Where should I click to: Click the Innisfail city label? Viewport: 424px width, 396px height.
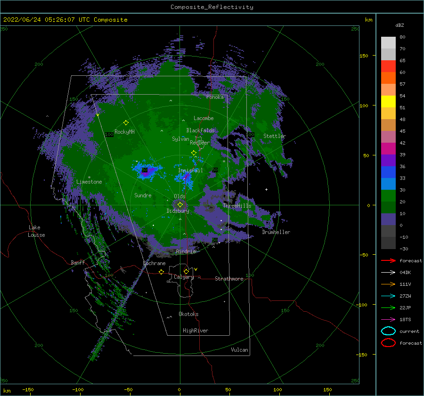(190, 170)
